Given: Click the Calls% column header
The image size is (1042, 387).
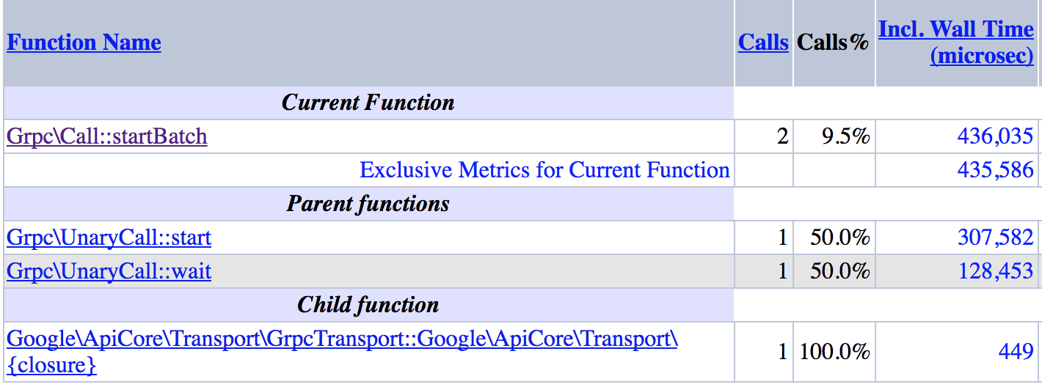Looking at the screenshot, I should click(833, 43).
